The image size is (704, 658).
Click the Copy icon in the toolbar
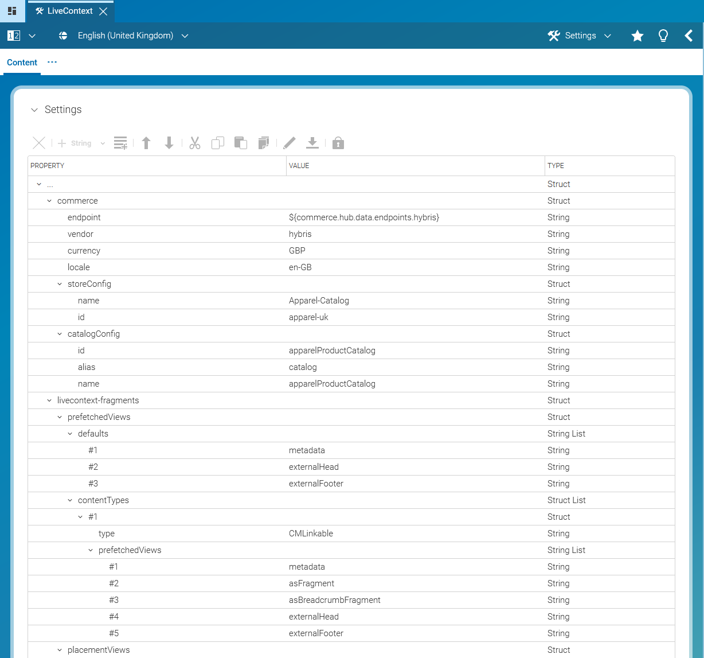click(217, 143)
